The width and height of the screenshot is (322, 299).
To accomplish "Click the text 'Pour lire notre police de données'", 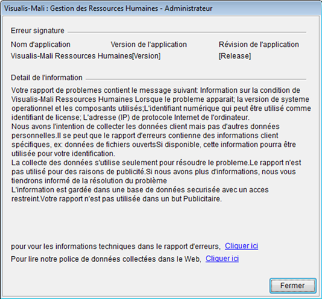I will tap(106, 259).
